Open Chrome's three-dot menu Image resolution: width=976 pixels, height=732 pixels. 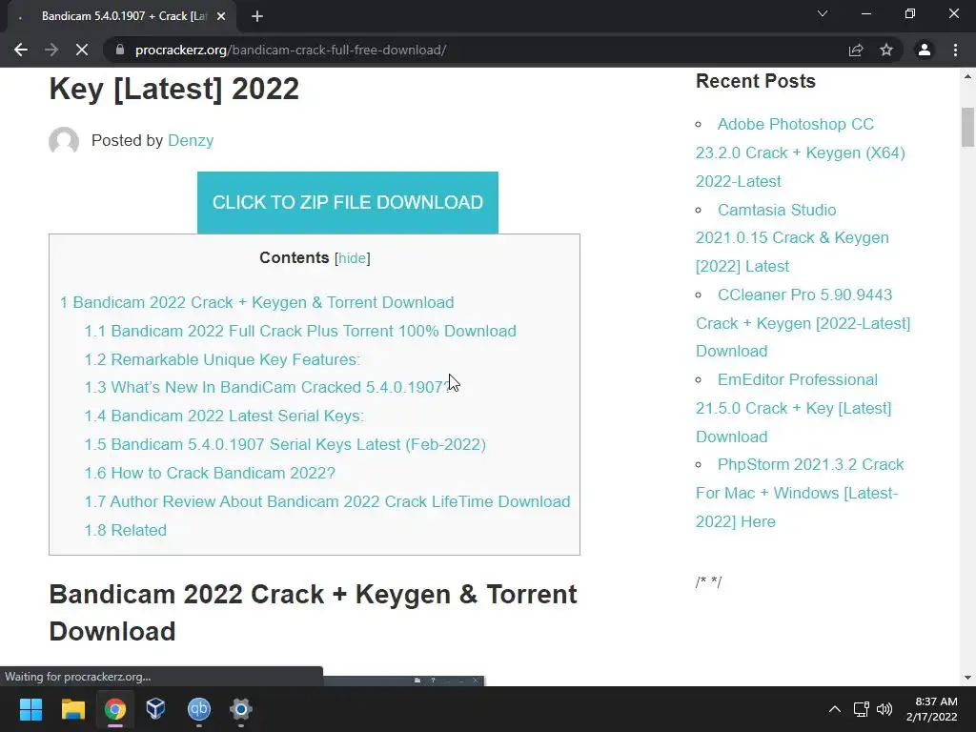(955, 50)
